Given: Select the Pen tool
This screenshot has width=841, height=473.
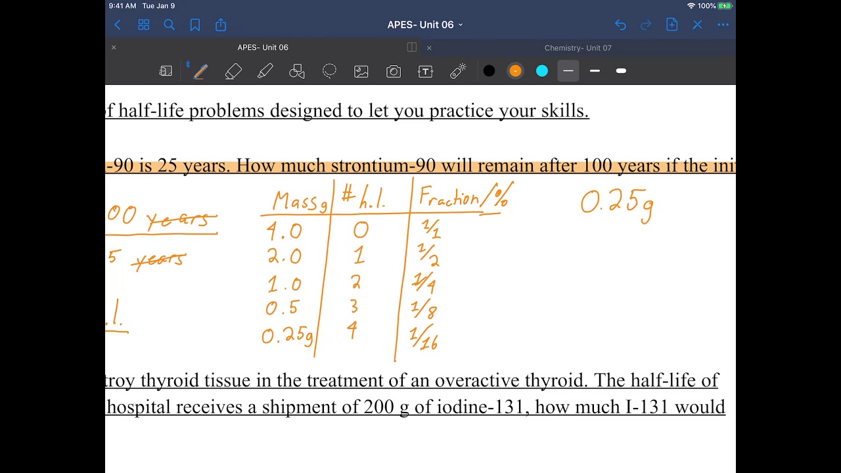Looking at the screenshot, I should click(x=200, y=71).
